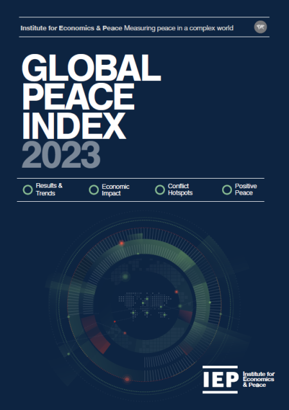Click the green circle beside Conflict Hotspots
The width and height of the screenshot is (289, 410).
[x=160, y=190]
